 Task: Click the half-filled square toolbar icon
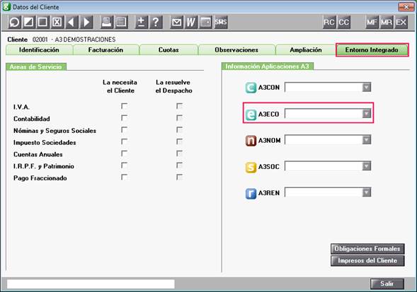(28, 22)
